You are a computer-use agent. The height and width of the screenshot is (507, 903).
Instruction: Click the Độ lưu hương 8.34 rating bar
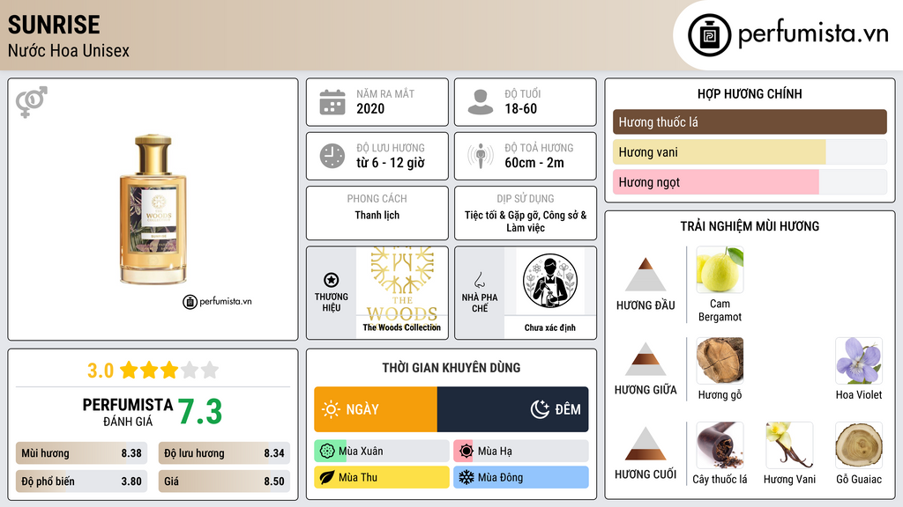pyautogui.click(x=224, y=453)
